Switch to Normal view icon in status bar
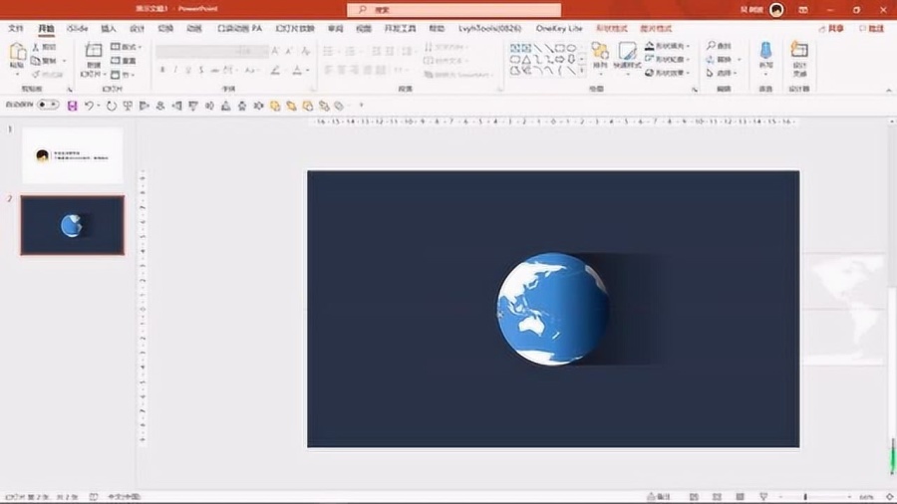The image size is (897, 504). click(x=694, y=497)
